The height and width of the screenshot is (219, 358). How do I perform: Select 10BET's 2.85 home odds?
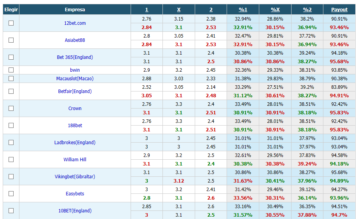[147, 207]
